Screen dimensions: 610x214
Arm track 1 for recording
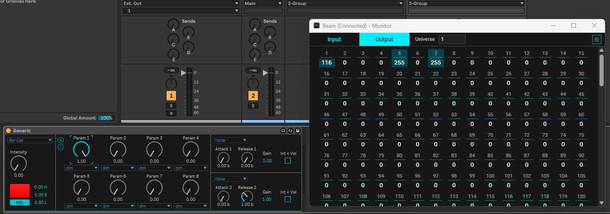(x=171, y=113)
